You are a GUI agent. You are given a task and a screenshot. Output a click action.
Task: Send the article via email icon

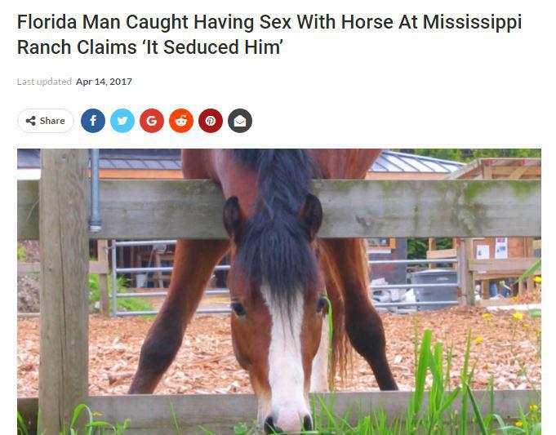pyautogui.click(x=240, y=121)
